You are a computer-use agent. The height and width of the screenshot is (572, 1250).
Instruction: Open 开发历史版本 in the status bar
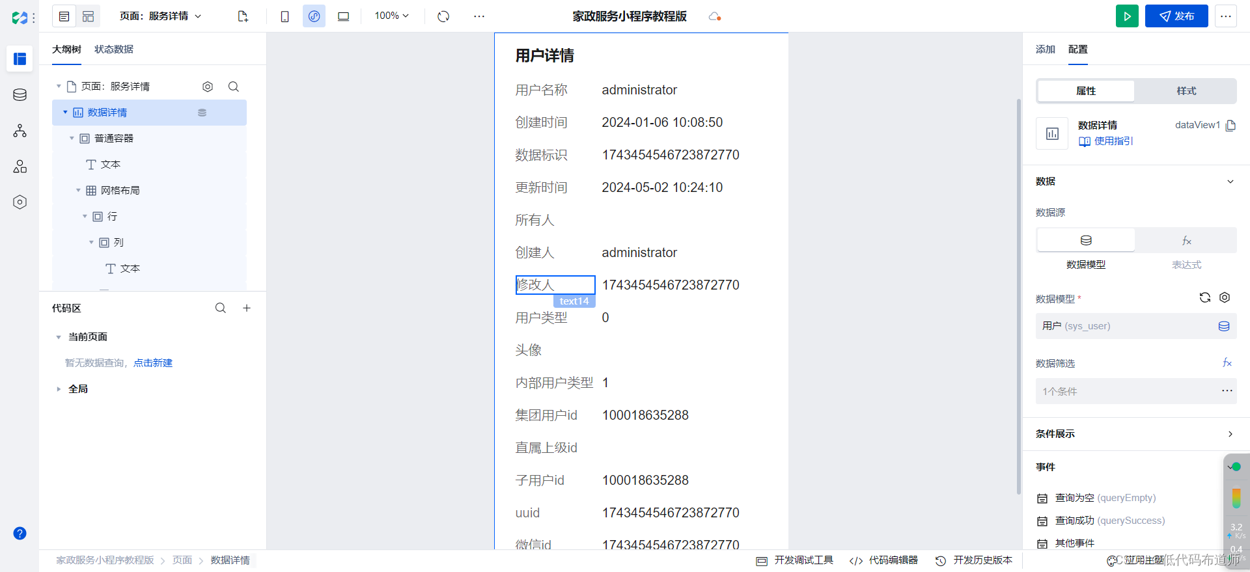[x=974, y=560]
